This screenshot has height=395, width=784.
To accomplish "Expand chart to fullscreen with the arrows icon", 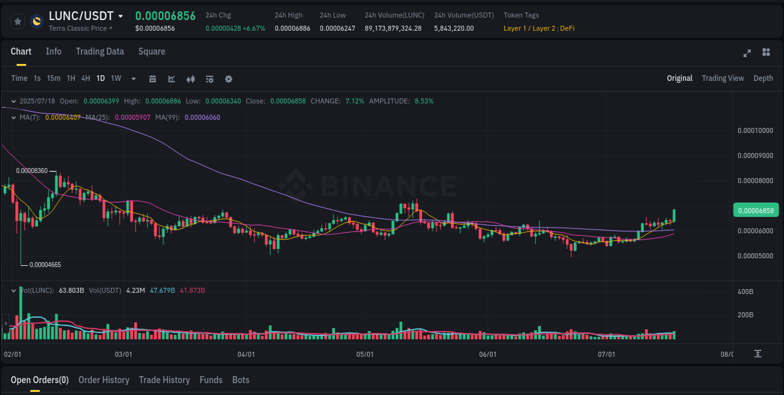I will click(x=746, y=53).
